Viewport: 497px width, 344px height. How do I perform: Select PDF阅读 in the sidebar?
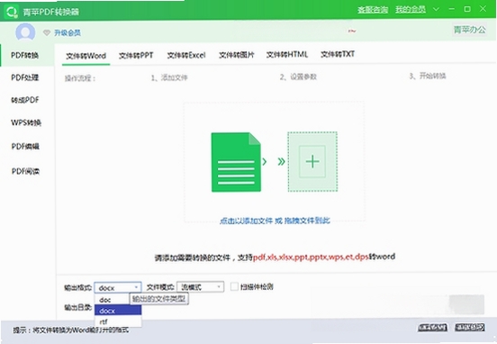(x=25, y=171)
